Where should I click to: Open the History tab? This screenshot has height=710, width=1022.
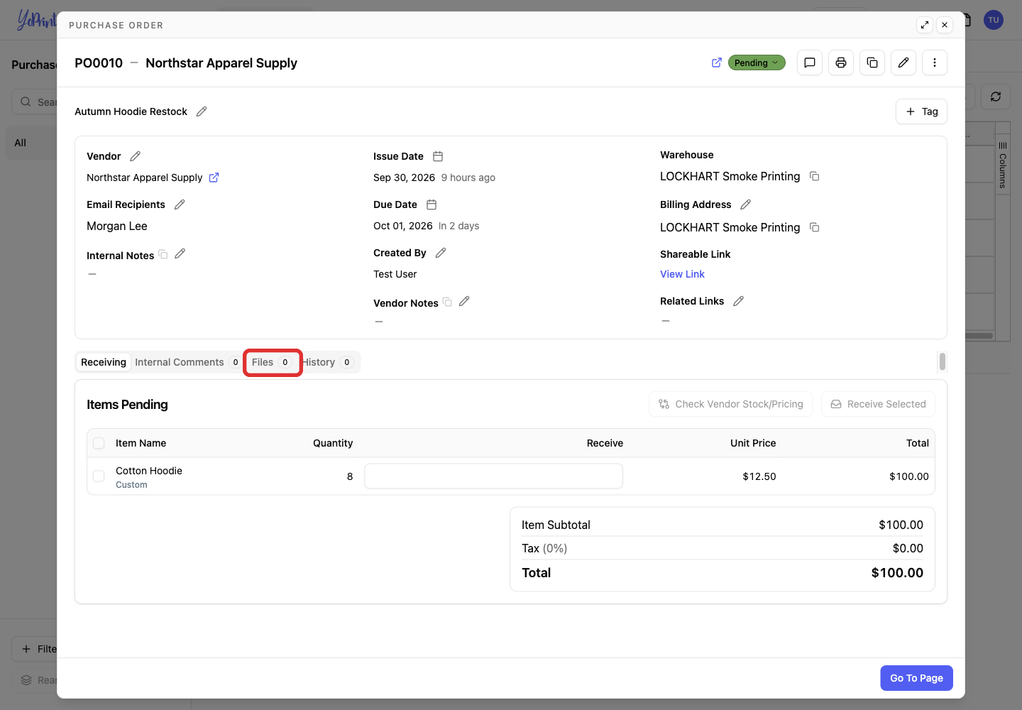pos(329,362)
